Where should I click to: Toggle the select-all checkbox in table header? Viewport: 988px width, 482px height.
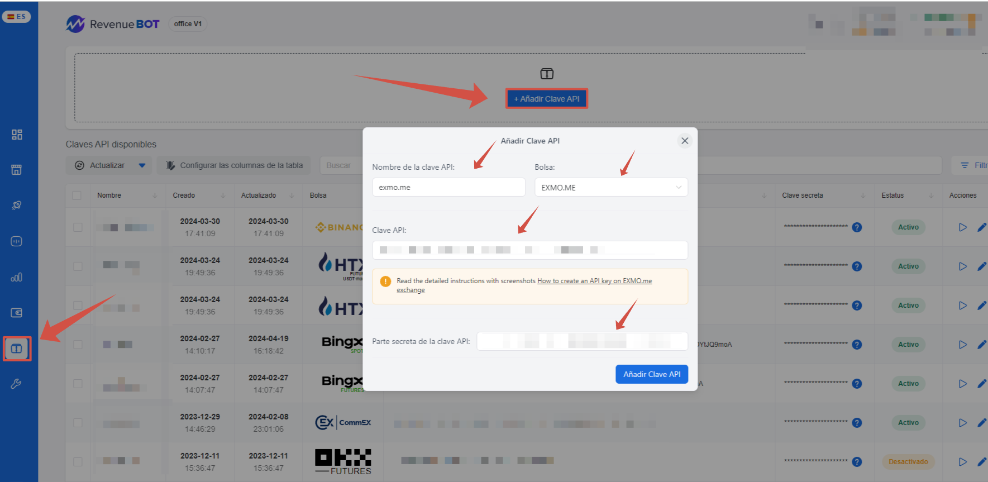(77, 195)
